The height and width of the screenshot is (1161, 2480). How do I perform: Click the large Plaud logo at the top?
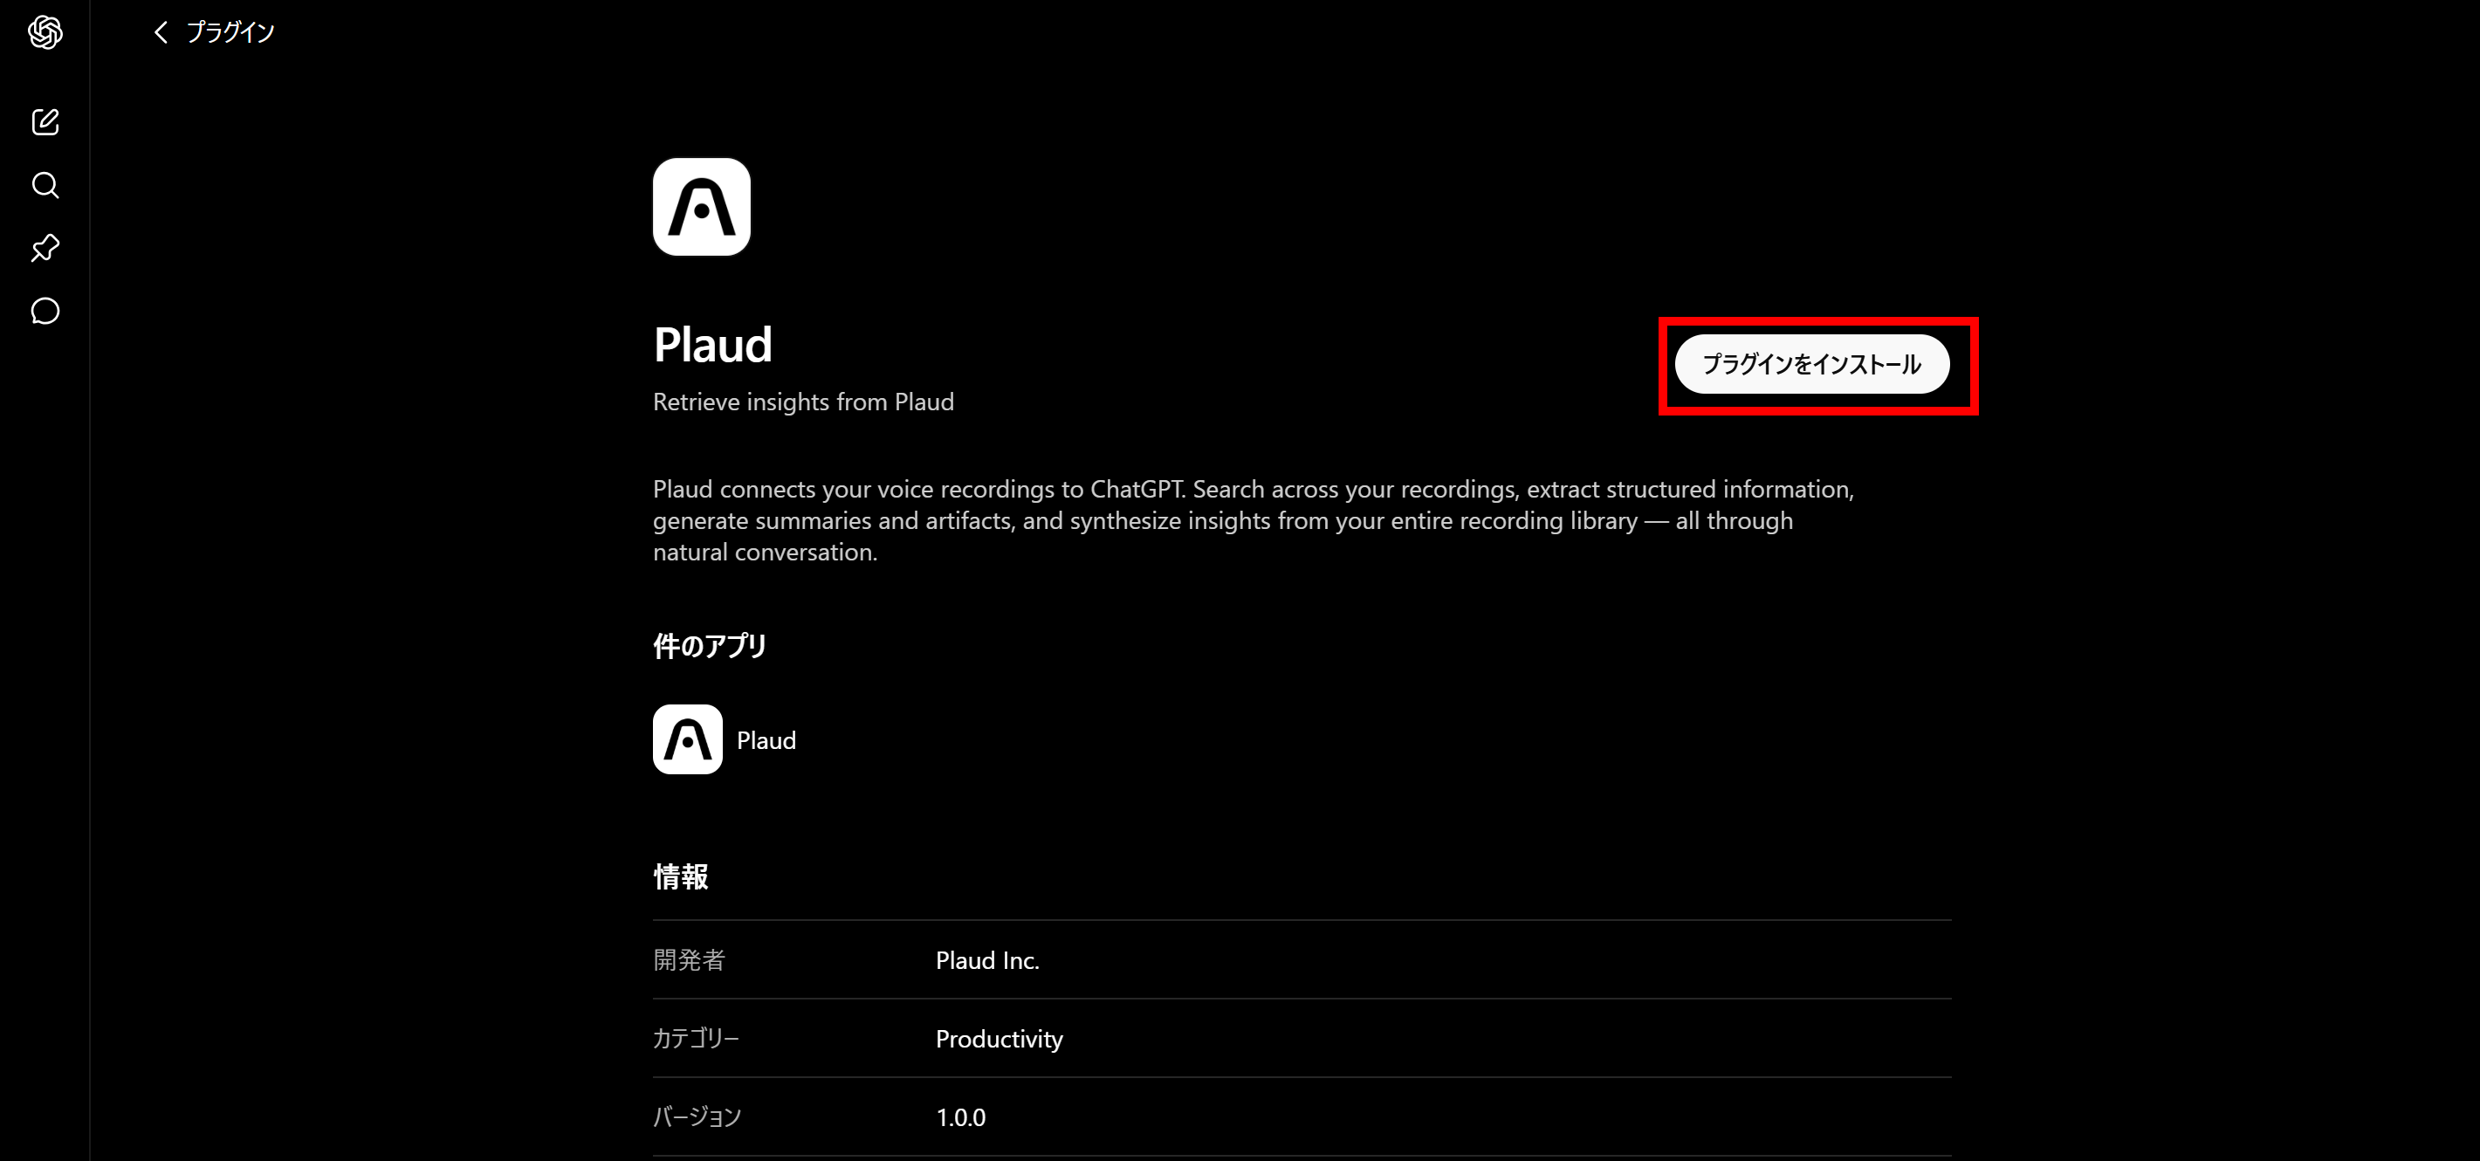pos(702,207)
